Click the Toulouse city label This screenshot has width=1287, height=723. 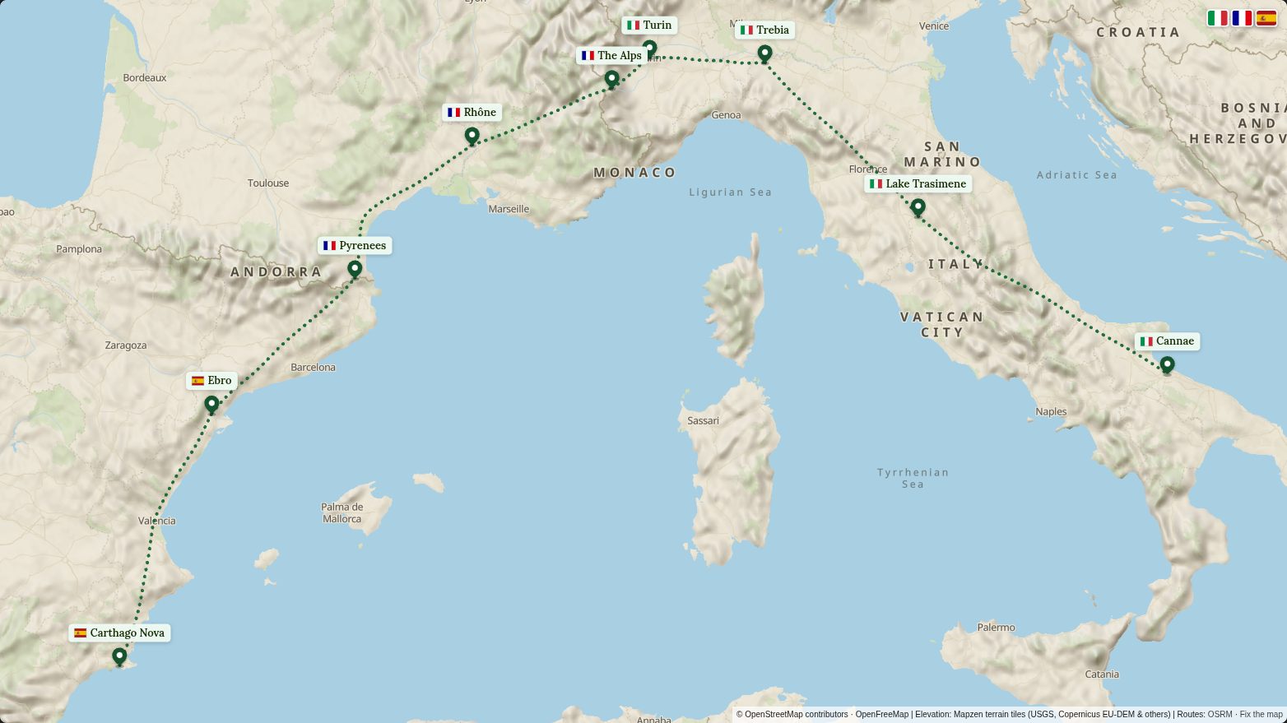click(x=268, y=183)
